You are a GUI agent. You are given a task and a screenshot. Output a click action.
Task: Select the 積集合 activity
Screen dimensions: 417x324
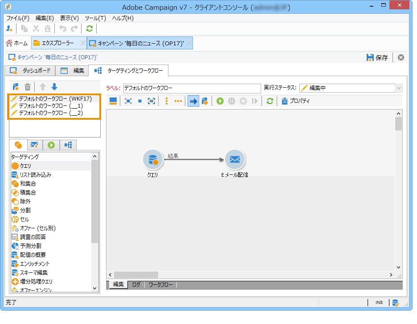pos(51,193)
